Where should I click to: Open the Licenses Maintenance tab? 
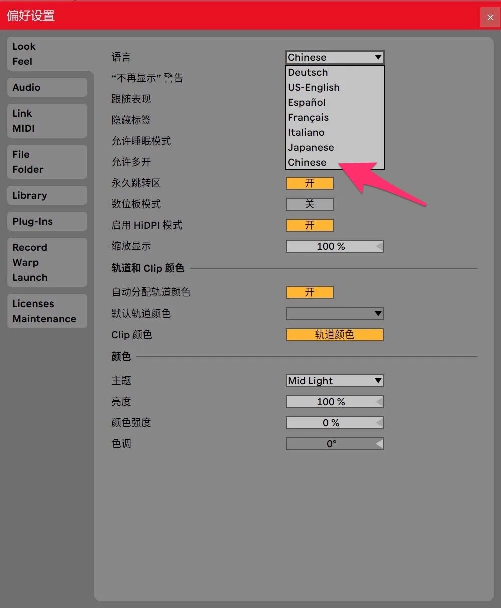point(47,311)
